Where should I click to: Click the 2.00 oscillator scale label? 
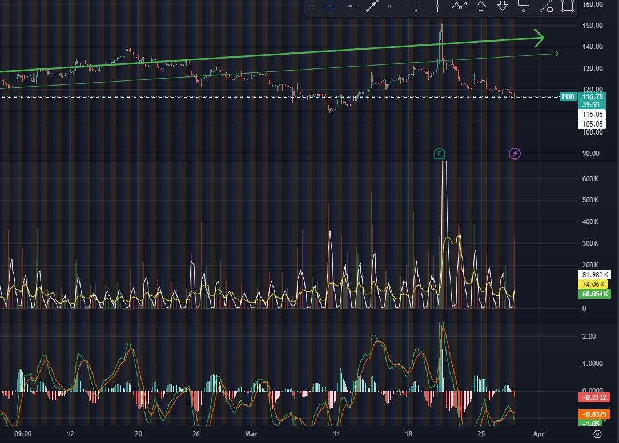(x=589, y=336)
